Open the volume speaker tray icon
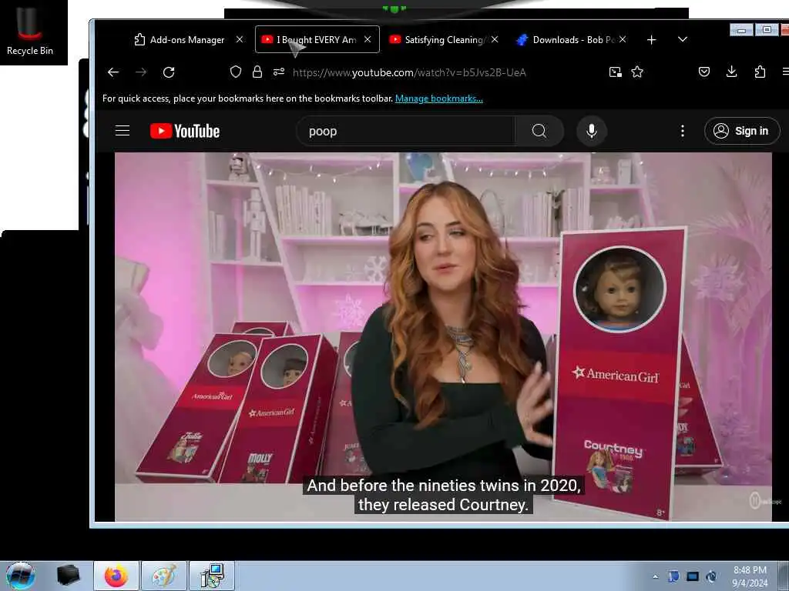This screenshot has height=591, width=789. tap(711, 576)
